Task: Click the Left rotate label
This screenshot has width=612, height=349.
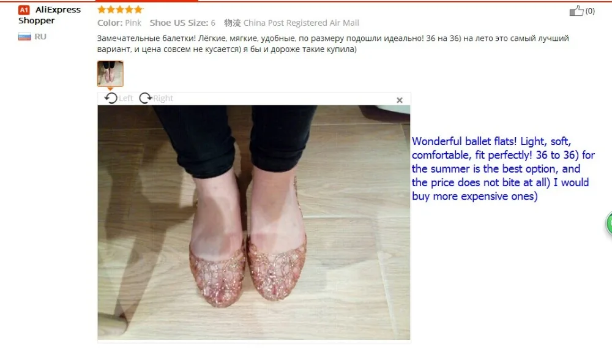Action: (x=125, y=99)
